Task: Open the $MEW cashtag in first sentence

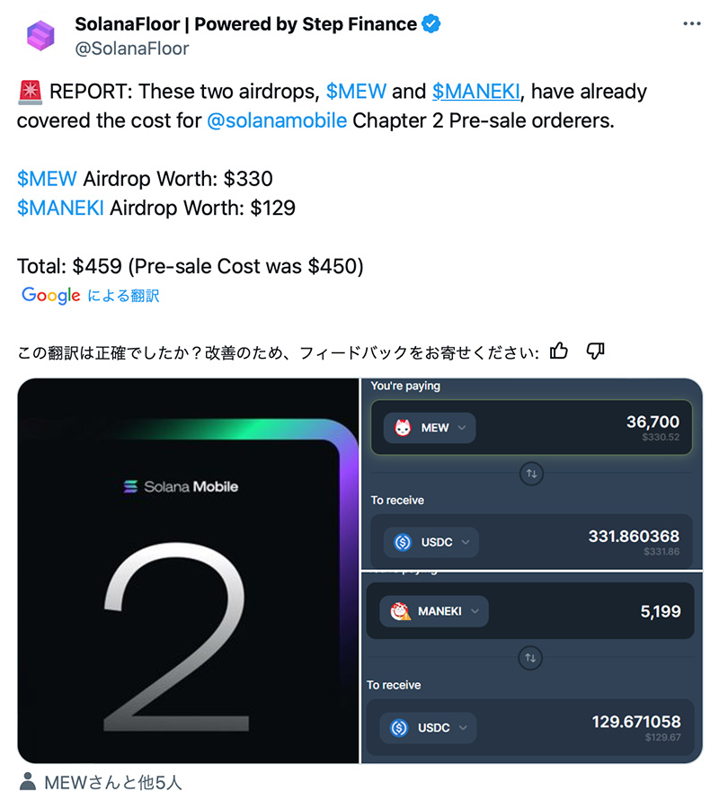Action: pyautogui.click(x=356, y=92)
